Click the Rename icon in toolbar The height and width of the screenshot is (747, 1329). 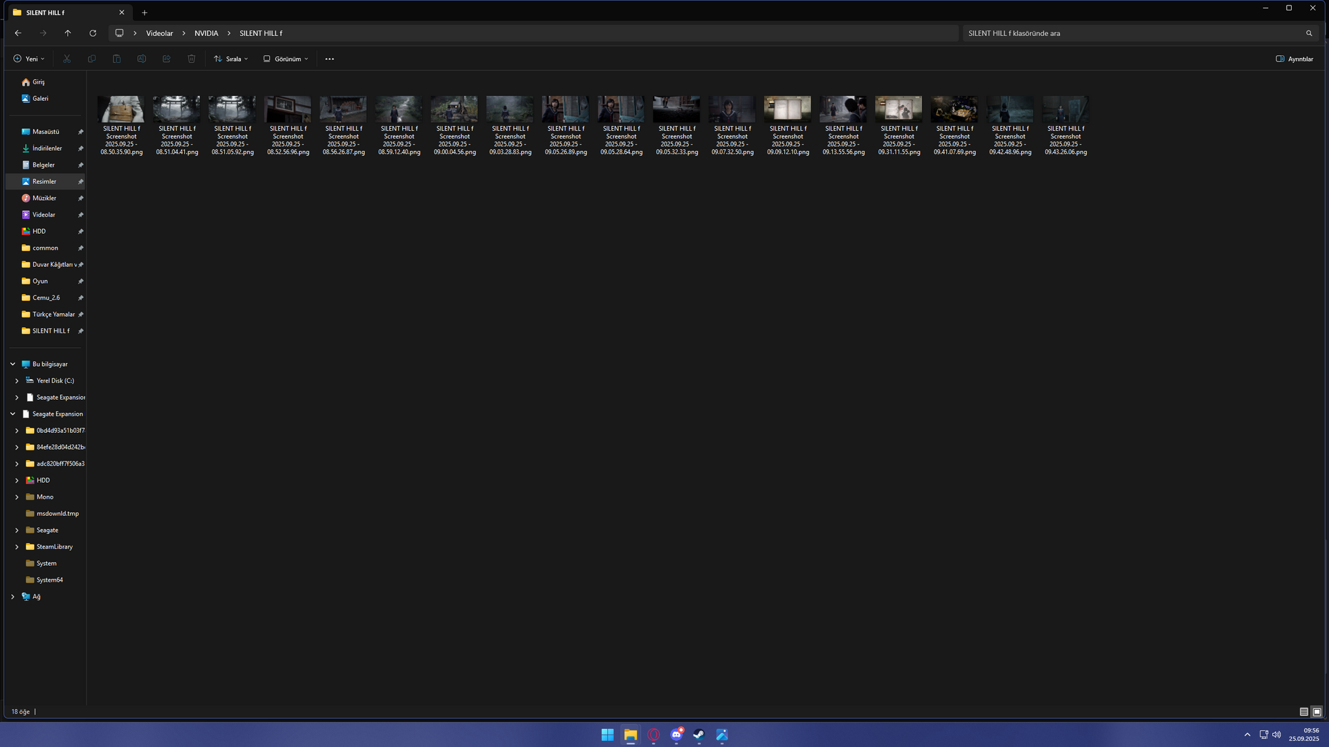[x=142, y=59]
